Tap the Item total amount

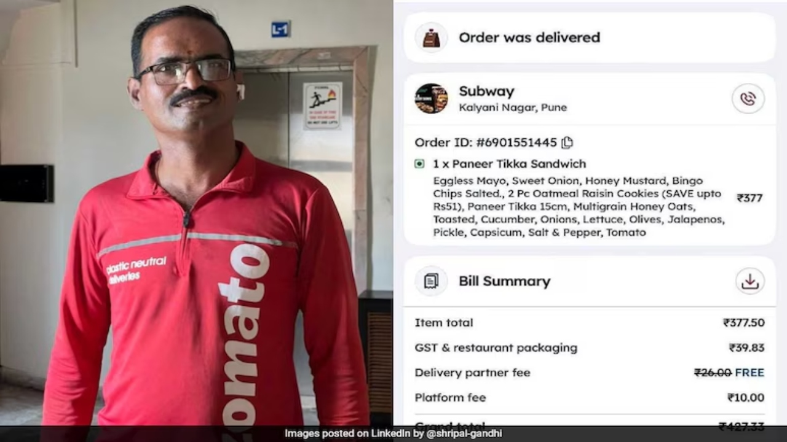pyautogui.click(x=744, y=323)
